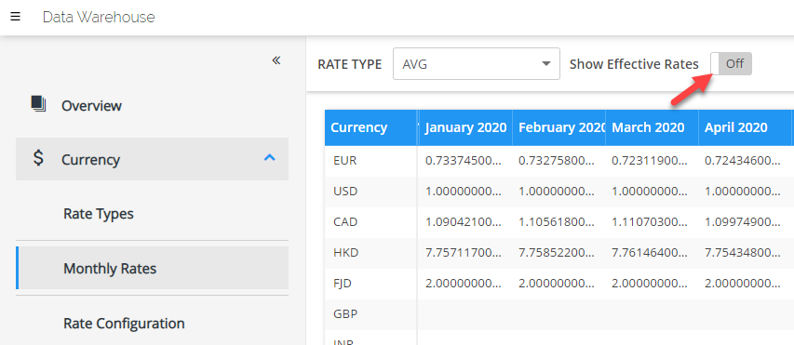The image size is (794, 345).
Task: Select Currency in the sidebar
Action: point(152,159)
